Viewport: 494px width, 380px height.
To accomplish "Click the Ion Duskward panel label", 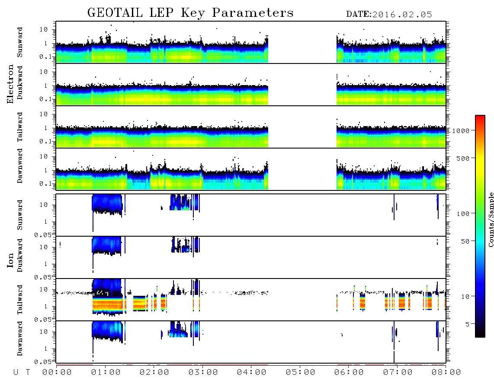I will point(20,256).
